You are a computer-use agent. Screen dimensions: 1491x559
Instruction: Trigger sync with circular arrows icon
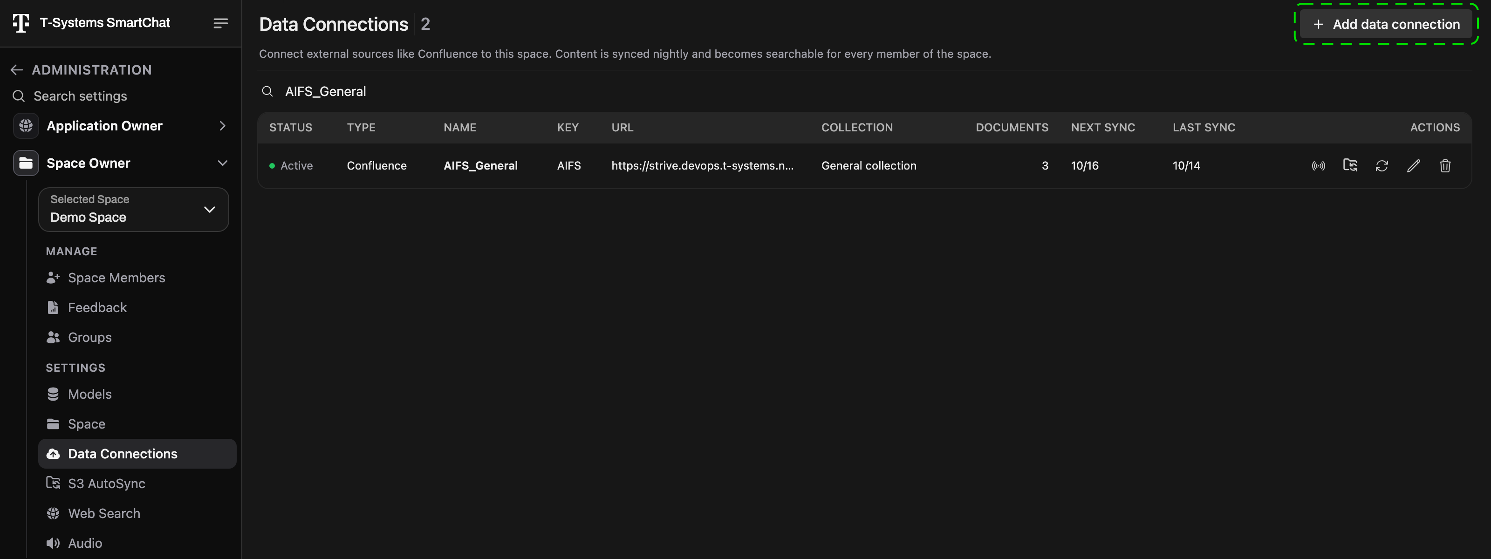click(x=1382, y=166)
